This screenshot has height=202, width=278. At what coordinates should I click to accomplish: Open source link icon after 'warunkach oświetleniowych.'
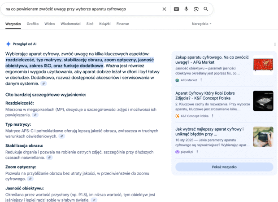point(62,136)
